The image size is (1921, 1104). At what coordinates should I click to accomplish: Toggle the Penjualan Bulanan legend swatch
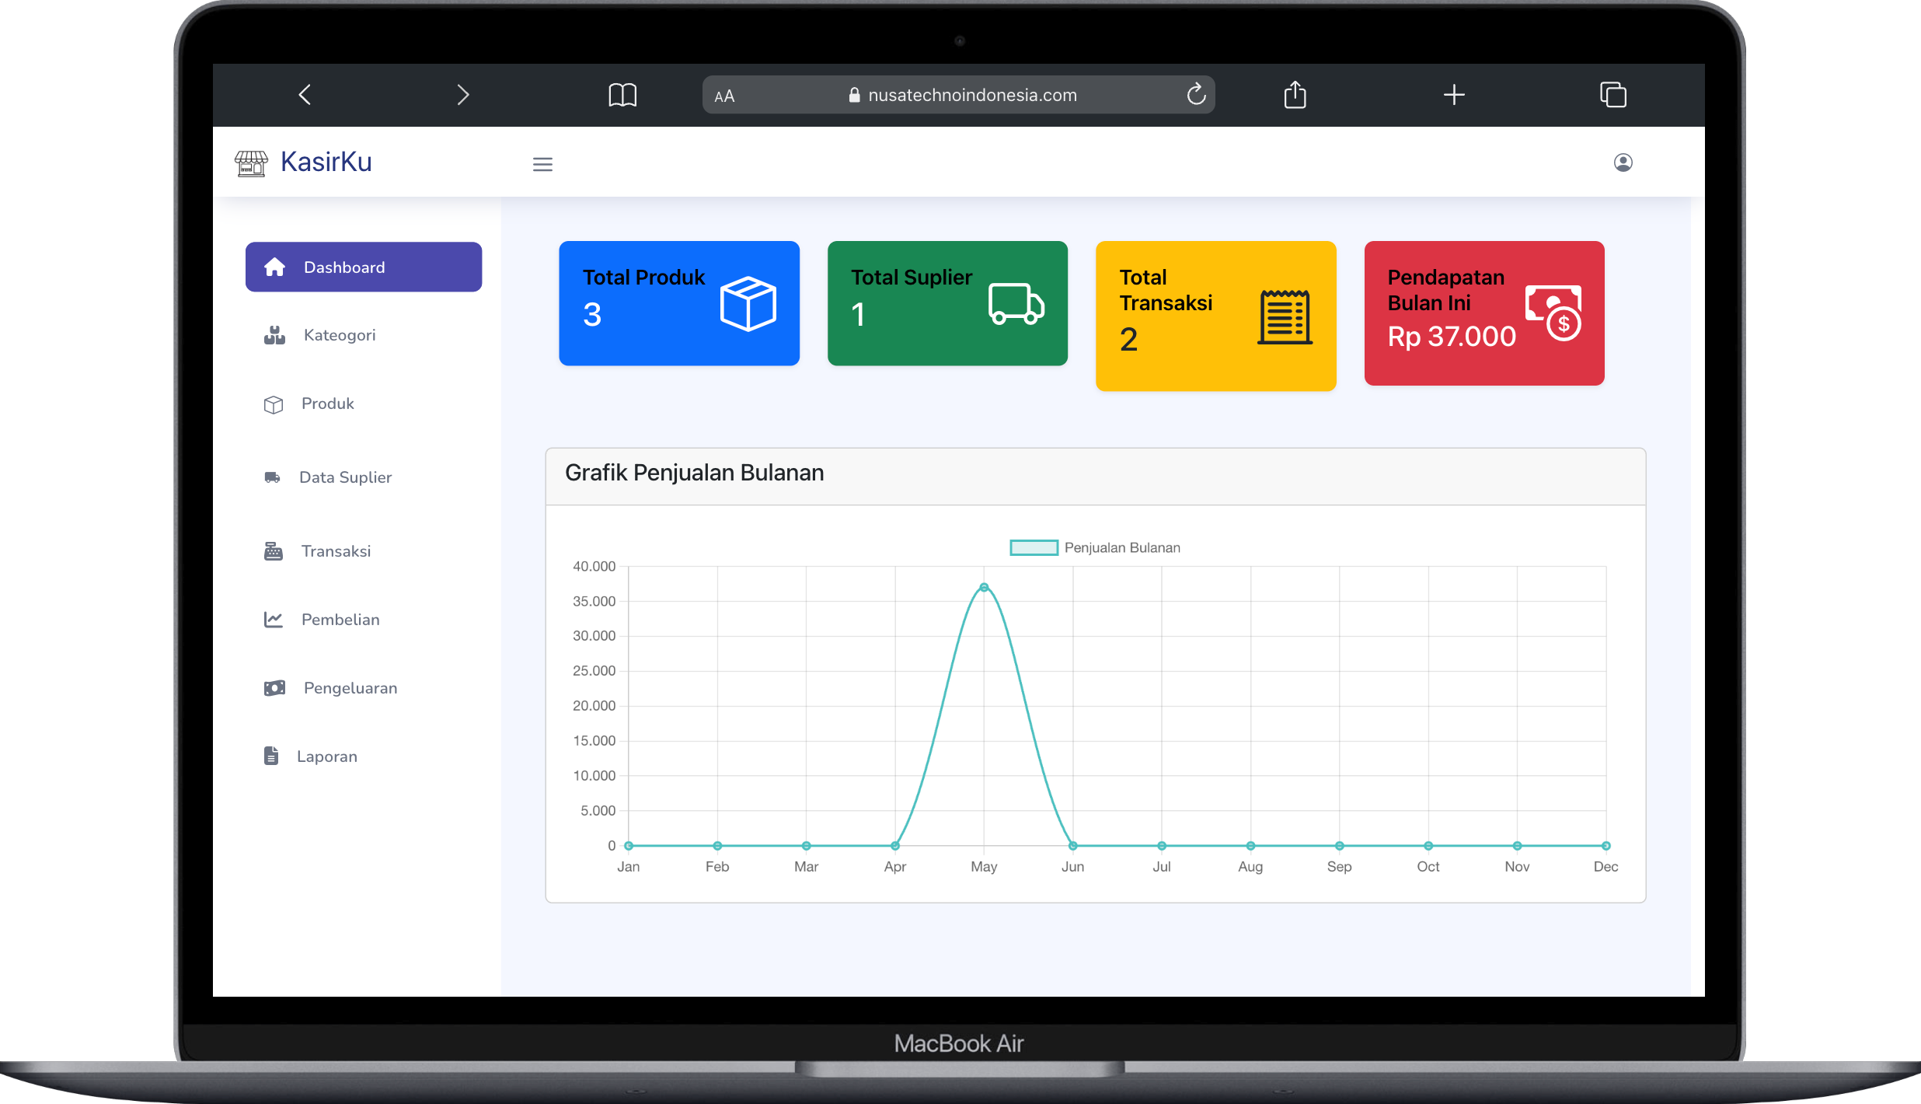[1034, 547]
